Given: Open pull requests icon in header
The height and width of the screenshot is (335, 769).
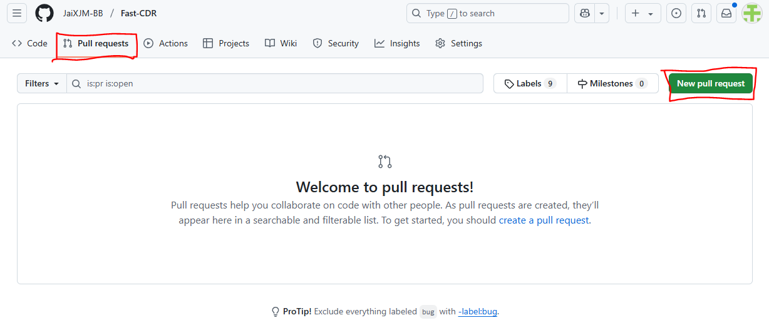Looking at the screenshot, I should pos(701,13).
